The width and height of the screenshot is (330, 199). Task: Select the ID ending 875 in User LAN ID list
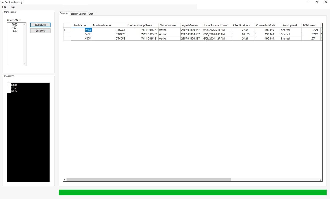(15, 31)
